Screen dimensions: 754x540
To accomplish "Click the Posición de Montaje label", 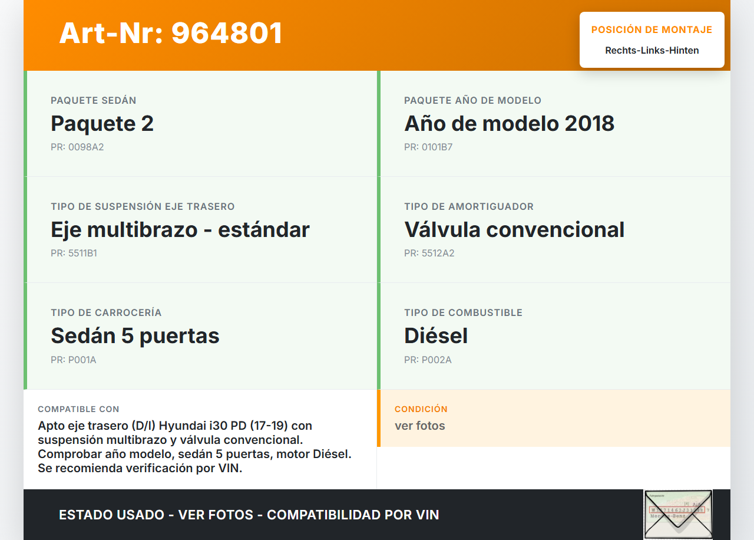I will point(652,29).
